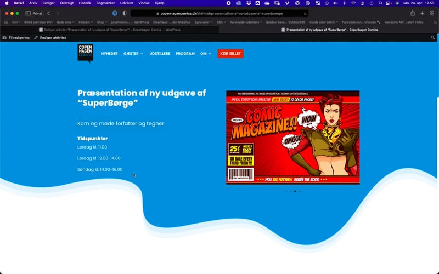Select the second slider pagination dot
Screen dimensions: 439x274
[x=291, y=191]
